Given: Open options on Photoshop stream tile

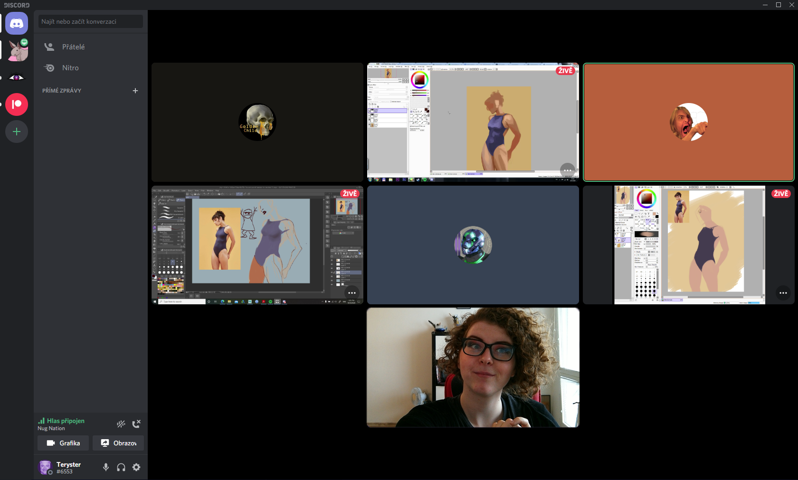Looking at the screenshot, I should [351, 293].
